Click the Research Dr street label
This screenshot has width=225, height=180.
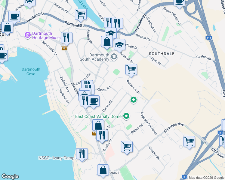[133, 87]
